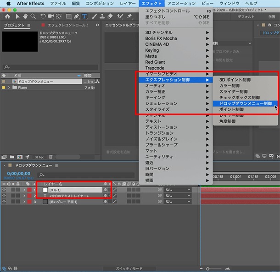Open the Trapcode effects submenu
This screenshot has width=280, height=272.
point(175,68)
